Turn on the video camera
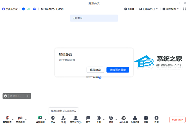 (x=20, y=119)
